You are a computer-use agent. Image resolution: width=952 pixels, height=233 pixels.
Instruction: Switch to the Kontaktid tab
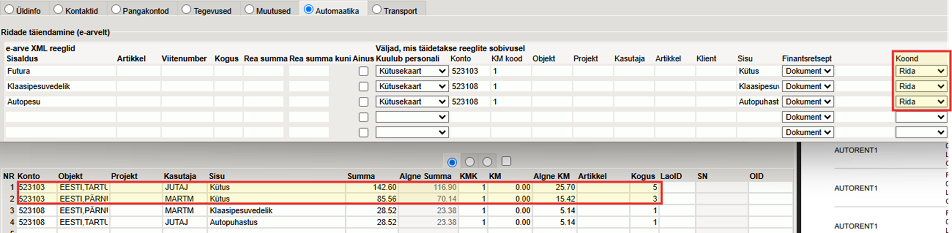[x=58, y=10]
